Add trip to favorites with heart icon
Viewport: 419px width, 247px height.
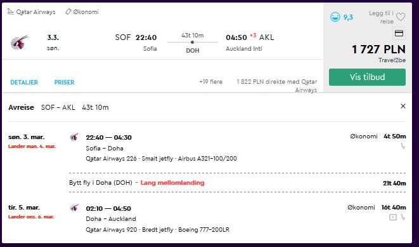coord(401,17)
